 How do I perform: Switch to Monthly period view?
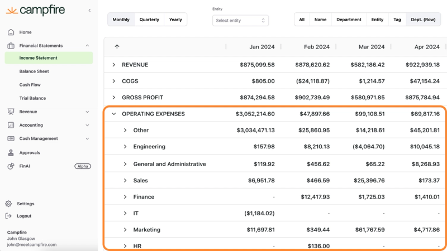[121, 20]
